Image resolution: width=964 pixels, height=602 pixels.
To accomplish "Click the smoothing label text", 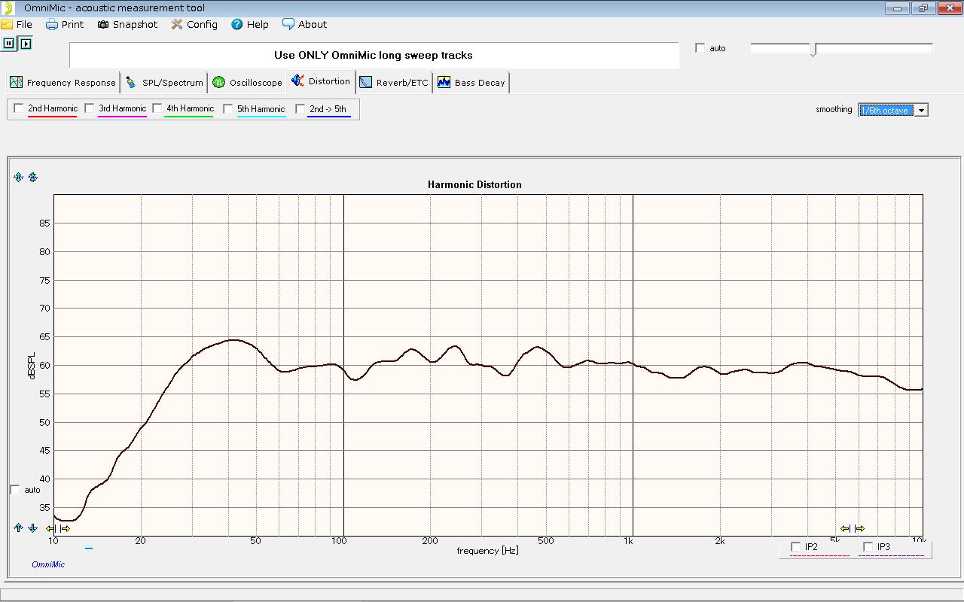I will [x=834, y=110].
